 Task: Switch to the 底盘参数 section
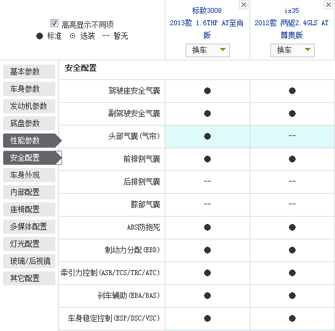[x=29, y=124]
